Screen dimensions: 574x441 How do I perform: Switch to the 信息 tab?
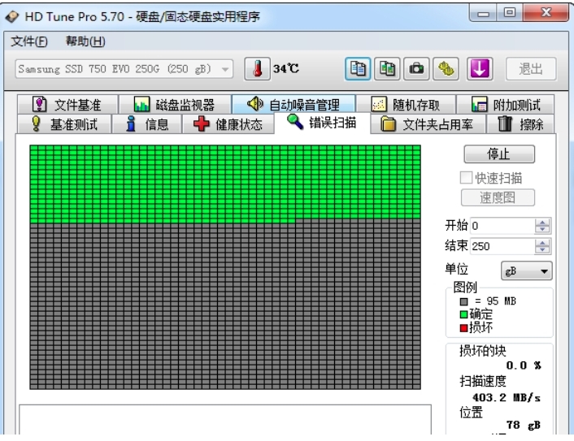point(147,124)
